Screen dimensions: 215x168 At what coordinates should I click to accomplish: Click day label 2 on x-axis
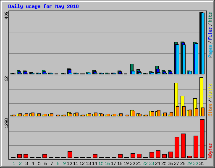coord(20,163)
